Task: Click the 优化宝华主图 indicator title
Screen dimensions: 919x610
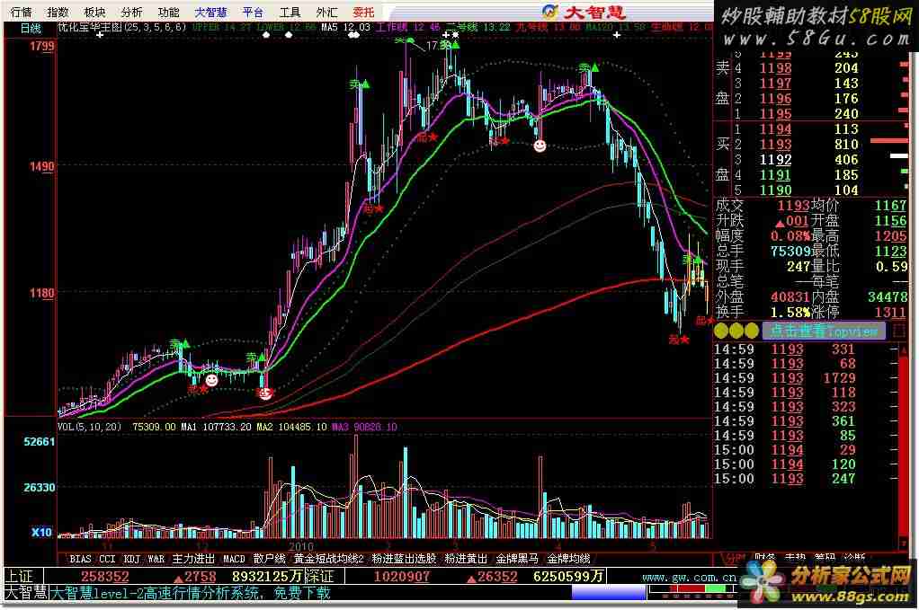Action: coord(122,27)
